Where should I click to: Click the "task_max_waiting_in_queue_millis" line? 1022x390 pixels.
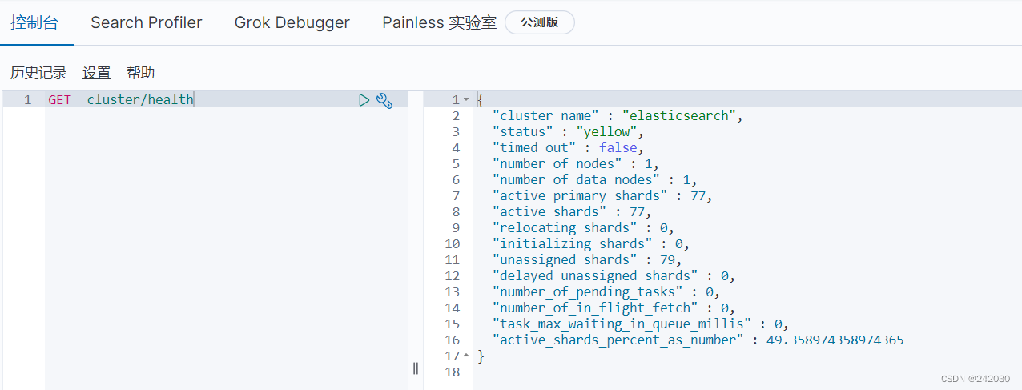point(642,324)
